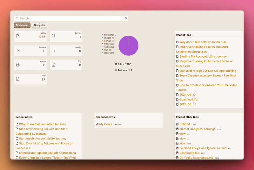Open 'Enthusiasm High But Sell-Off Approaching' in Recent files
The height and width of the screenshot is (170, 254).
click(x=208, y=71)
